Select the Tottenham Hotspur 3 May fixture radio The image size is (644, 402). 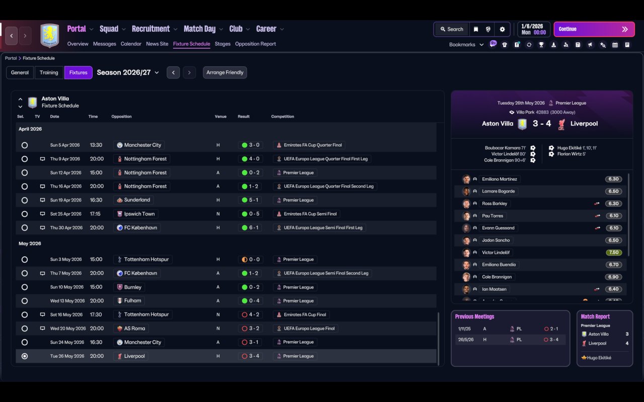[x=25, y=260]
